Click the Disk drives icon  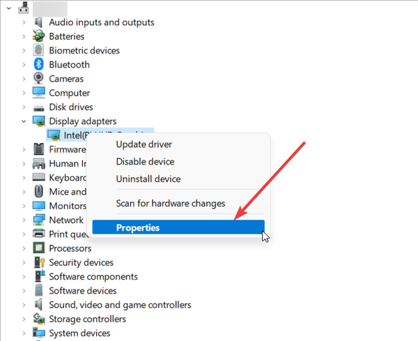point(40,107)
